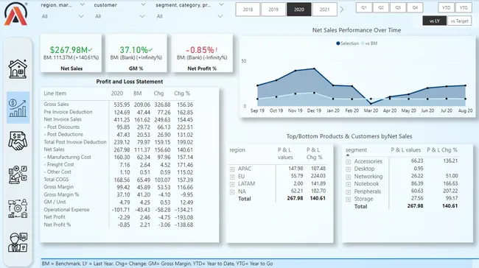479x268 pixels.
Task: Click the region column header
Action: pyautogui.click(x=237, y=150)
